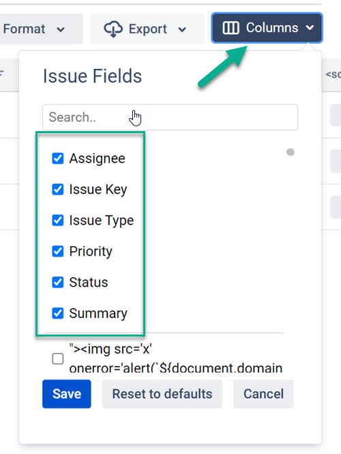Uncheck the Assignee checkbox

(x=58, y=158)
